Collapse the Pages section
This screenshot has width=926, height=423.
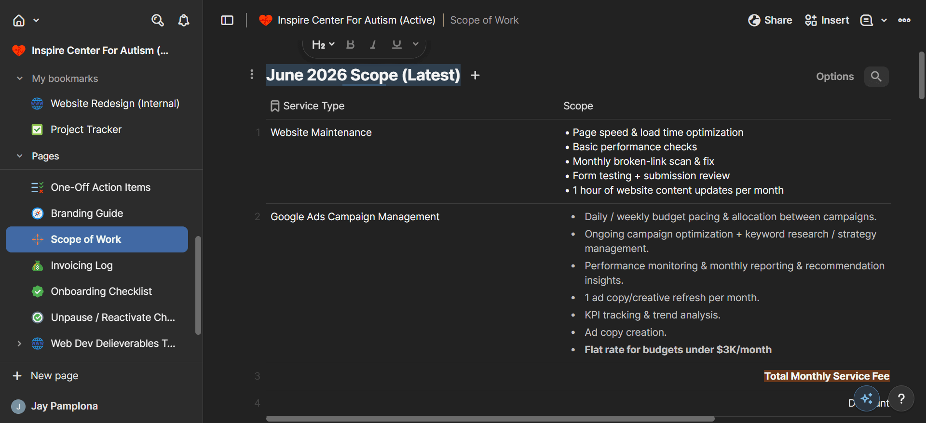(20, 156)
